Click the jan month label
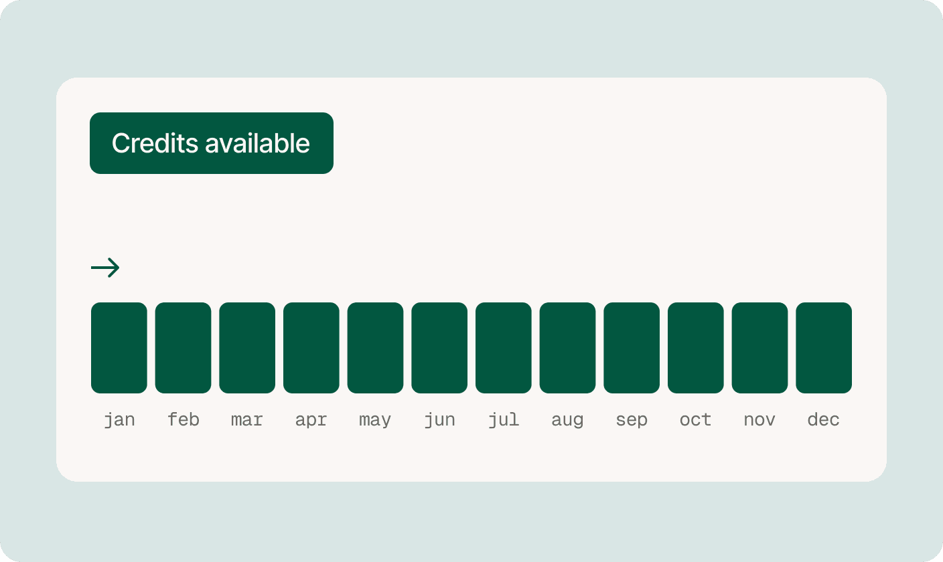This screenshot has width=943, height=562. tap(119, 420)
